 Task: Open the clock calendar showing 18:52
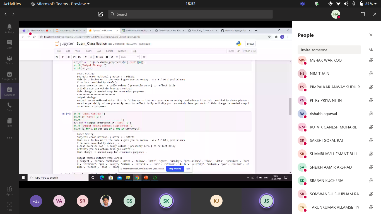click(x=190, y=4)
